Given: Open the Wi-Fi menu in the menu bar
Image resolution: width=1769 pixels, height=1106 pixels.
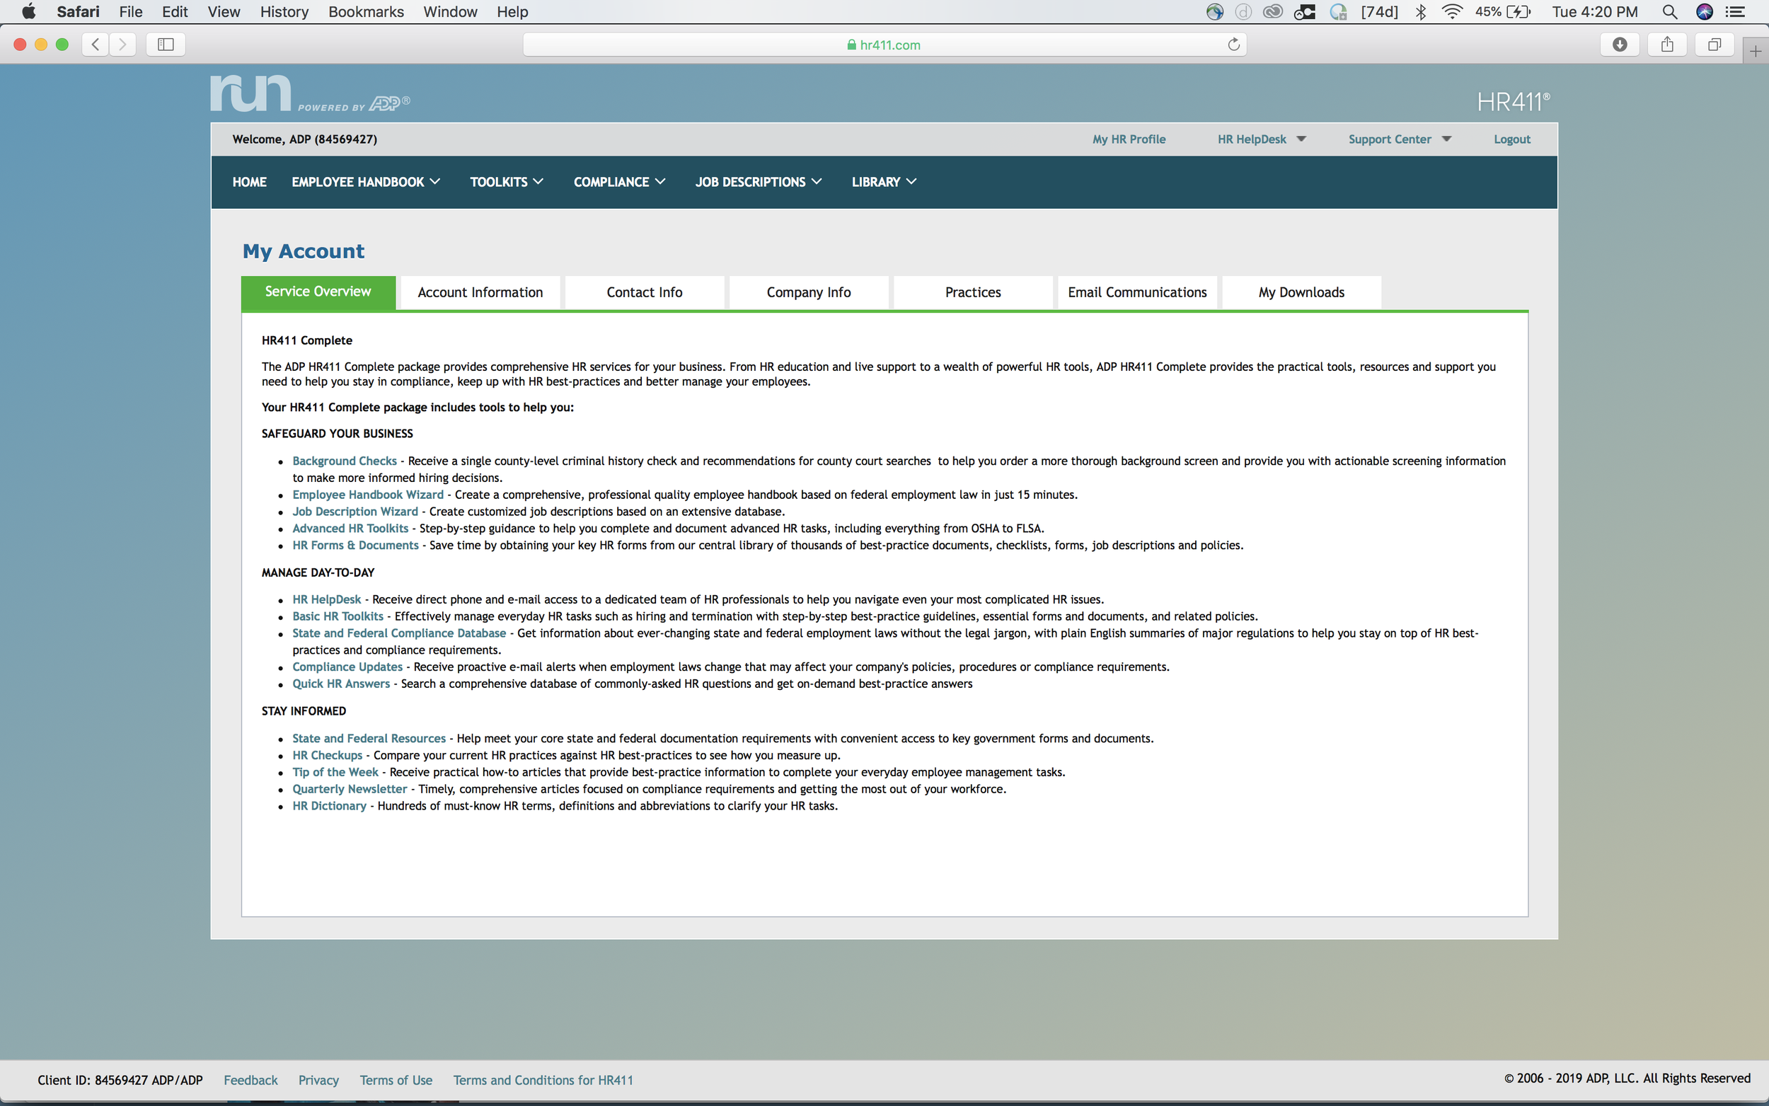Looking at the screenshot, I should click(x=1453, y=12).
